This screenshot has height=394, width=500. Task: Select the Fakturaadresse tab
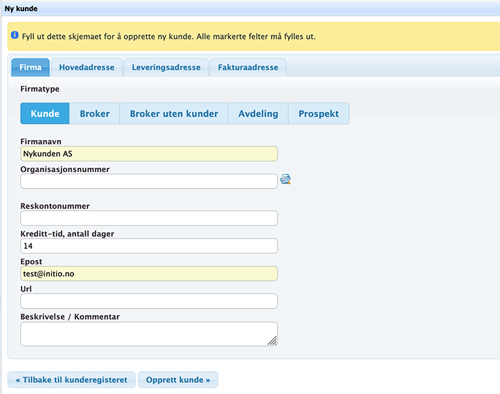(x=248, y=68)
